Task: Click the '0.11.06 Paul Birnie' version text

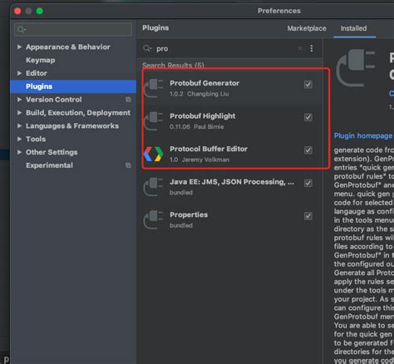Action: pyautogui.click(x=197, y=127)
